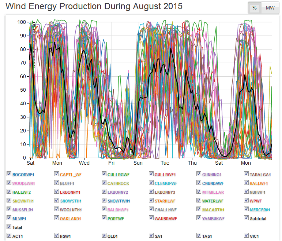Switch chart units to MW

(x=270, y=8)
